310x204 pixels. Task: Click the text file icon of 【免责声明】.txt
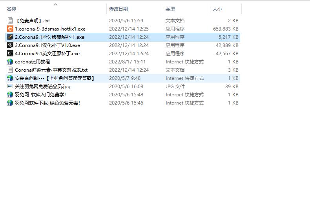(10, 20)
